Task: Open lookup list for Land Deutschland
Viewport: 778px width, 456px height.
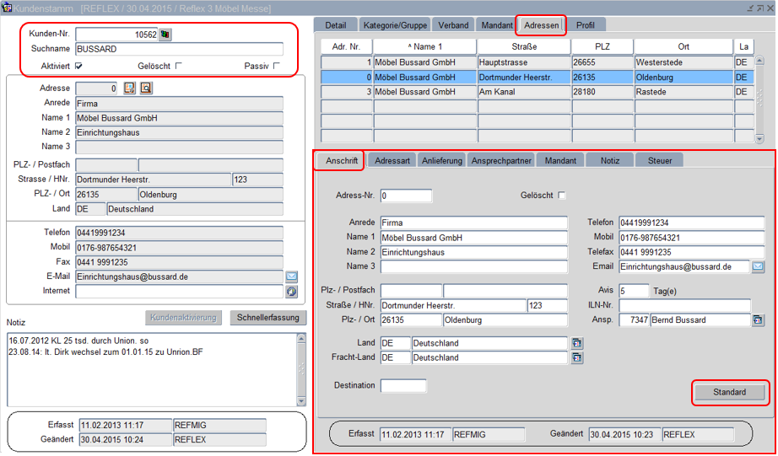Action: pyautogui.click(x=577, y=343)
